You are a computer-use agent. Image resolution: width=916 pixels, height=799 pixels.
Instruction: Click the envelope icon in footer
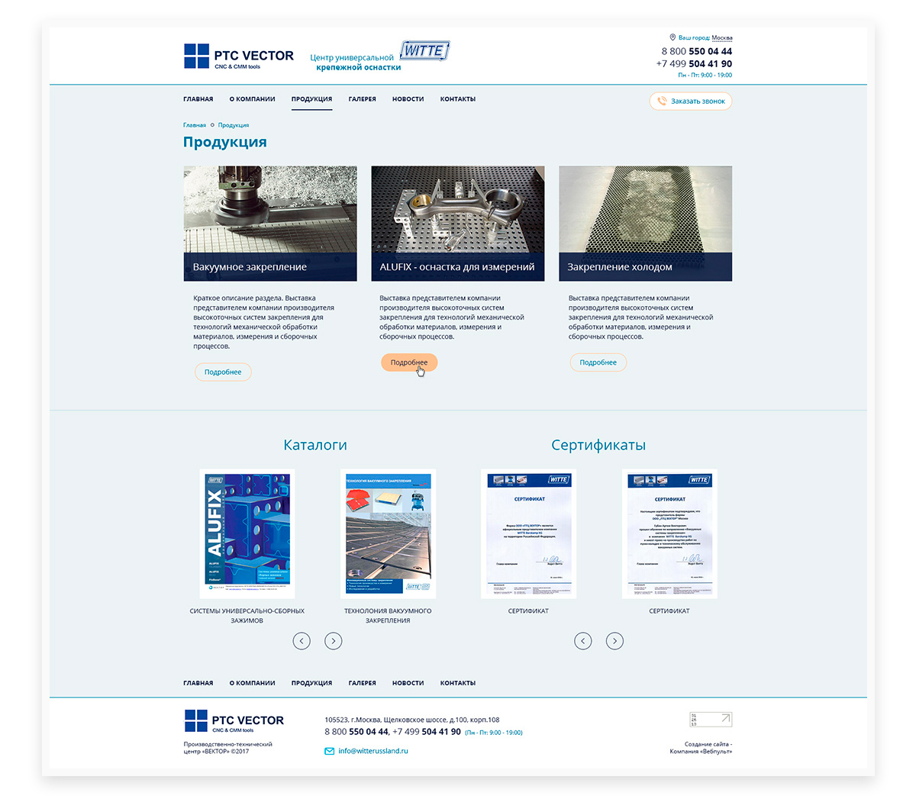[x=330, y=751]
